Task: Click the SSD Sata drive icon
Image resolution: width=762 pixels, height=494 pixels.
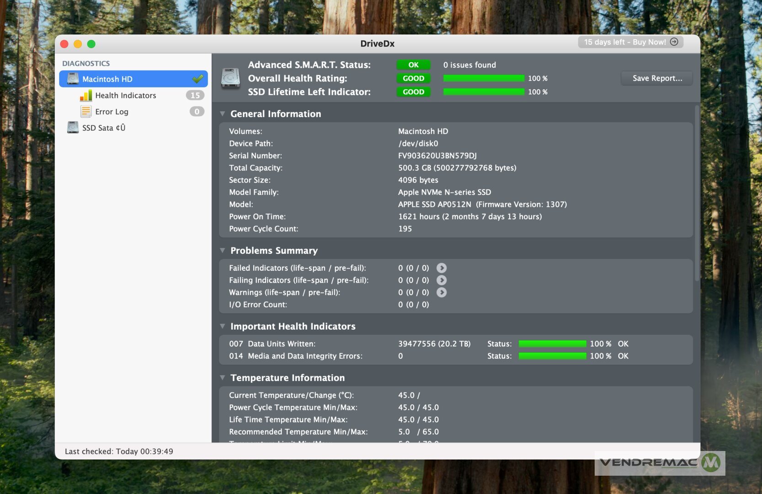Action: pyautogui.click(x=73, y=128)
